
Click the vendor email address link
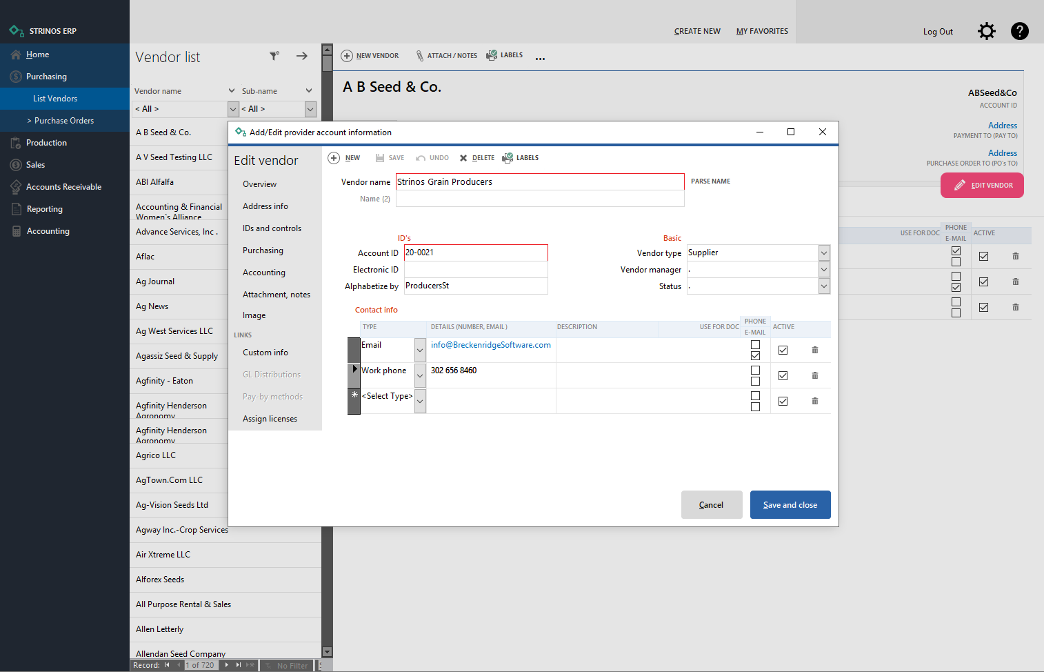pyautogui.click(x=490, y=345)
